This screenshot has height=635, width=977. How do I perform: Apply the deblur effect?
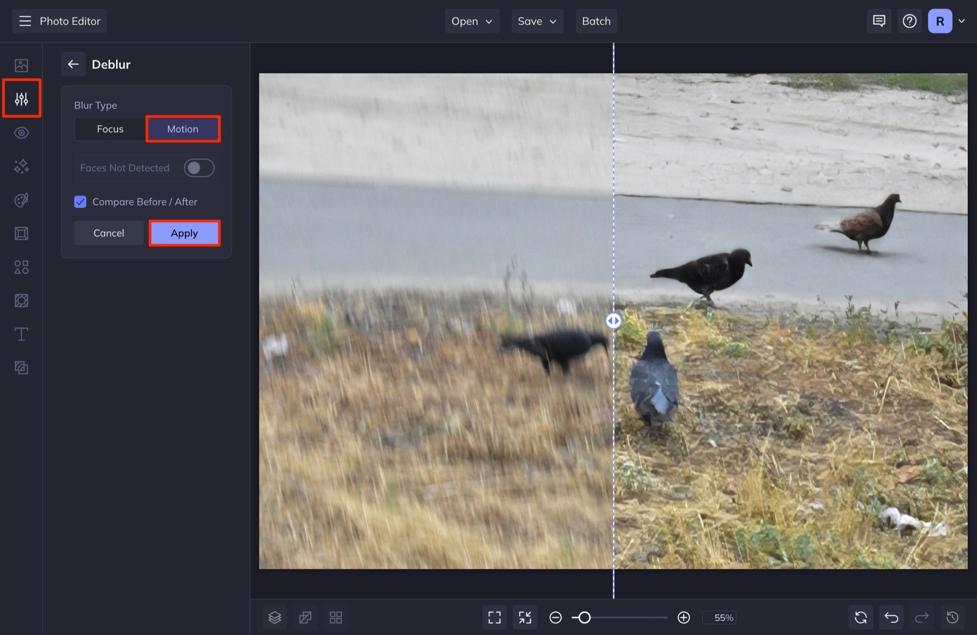pos(184,232)
